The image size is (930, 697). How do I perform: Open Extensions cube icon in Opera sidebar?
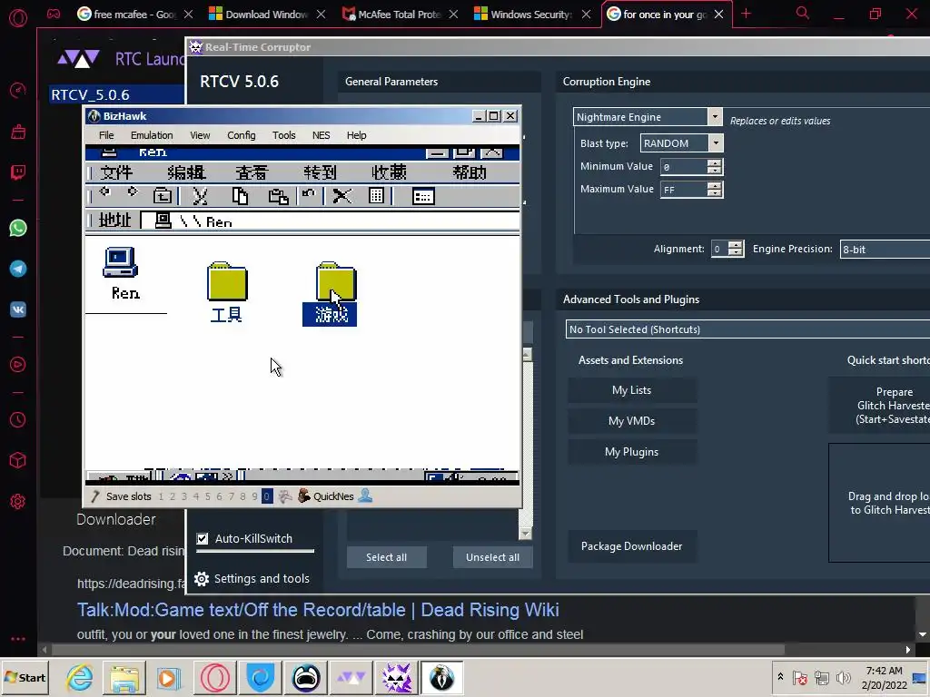coord(18,460)
